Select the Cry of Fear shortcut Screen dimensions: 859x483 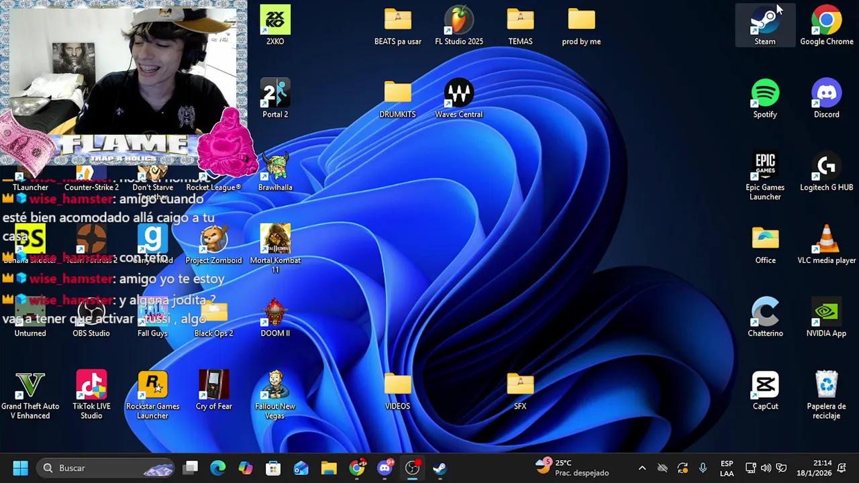pos(214,390)
